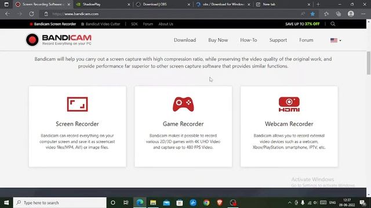This screenshot has width=371, height=208.
Task: Open the tab actions menu icon
Action: coord(6,4)
